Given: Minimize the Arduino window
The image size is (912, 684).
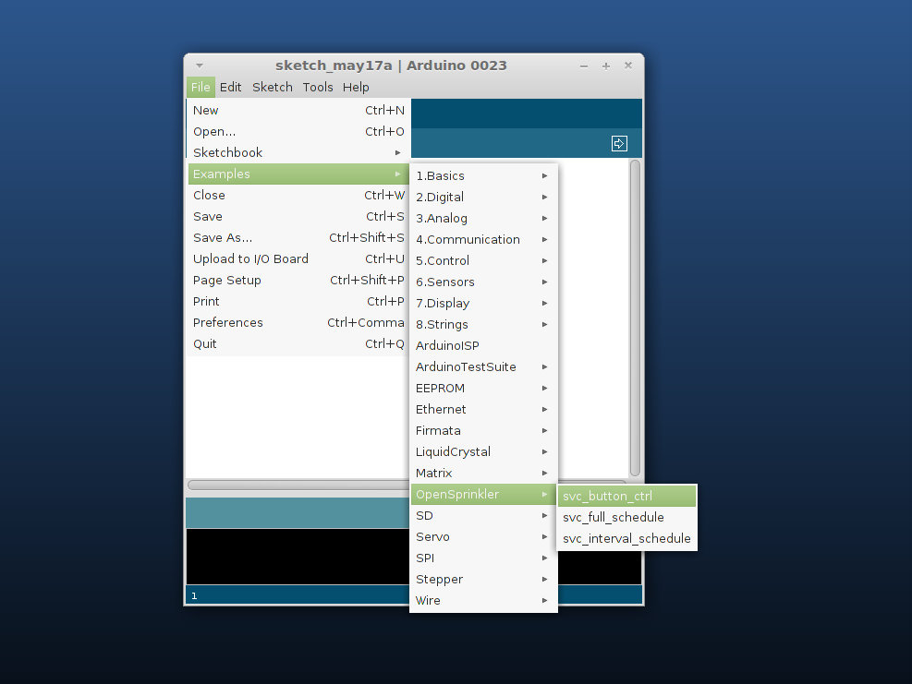Looking at the screenshot, I should 583,66.
